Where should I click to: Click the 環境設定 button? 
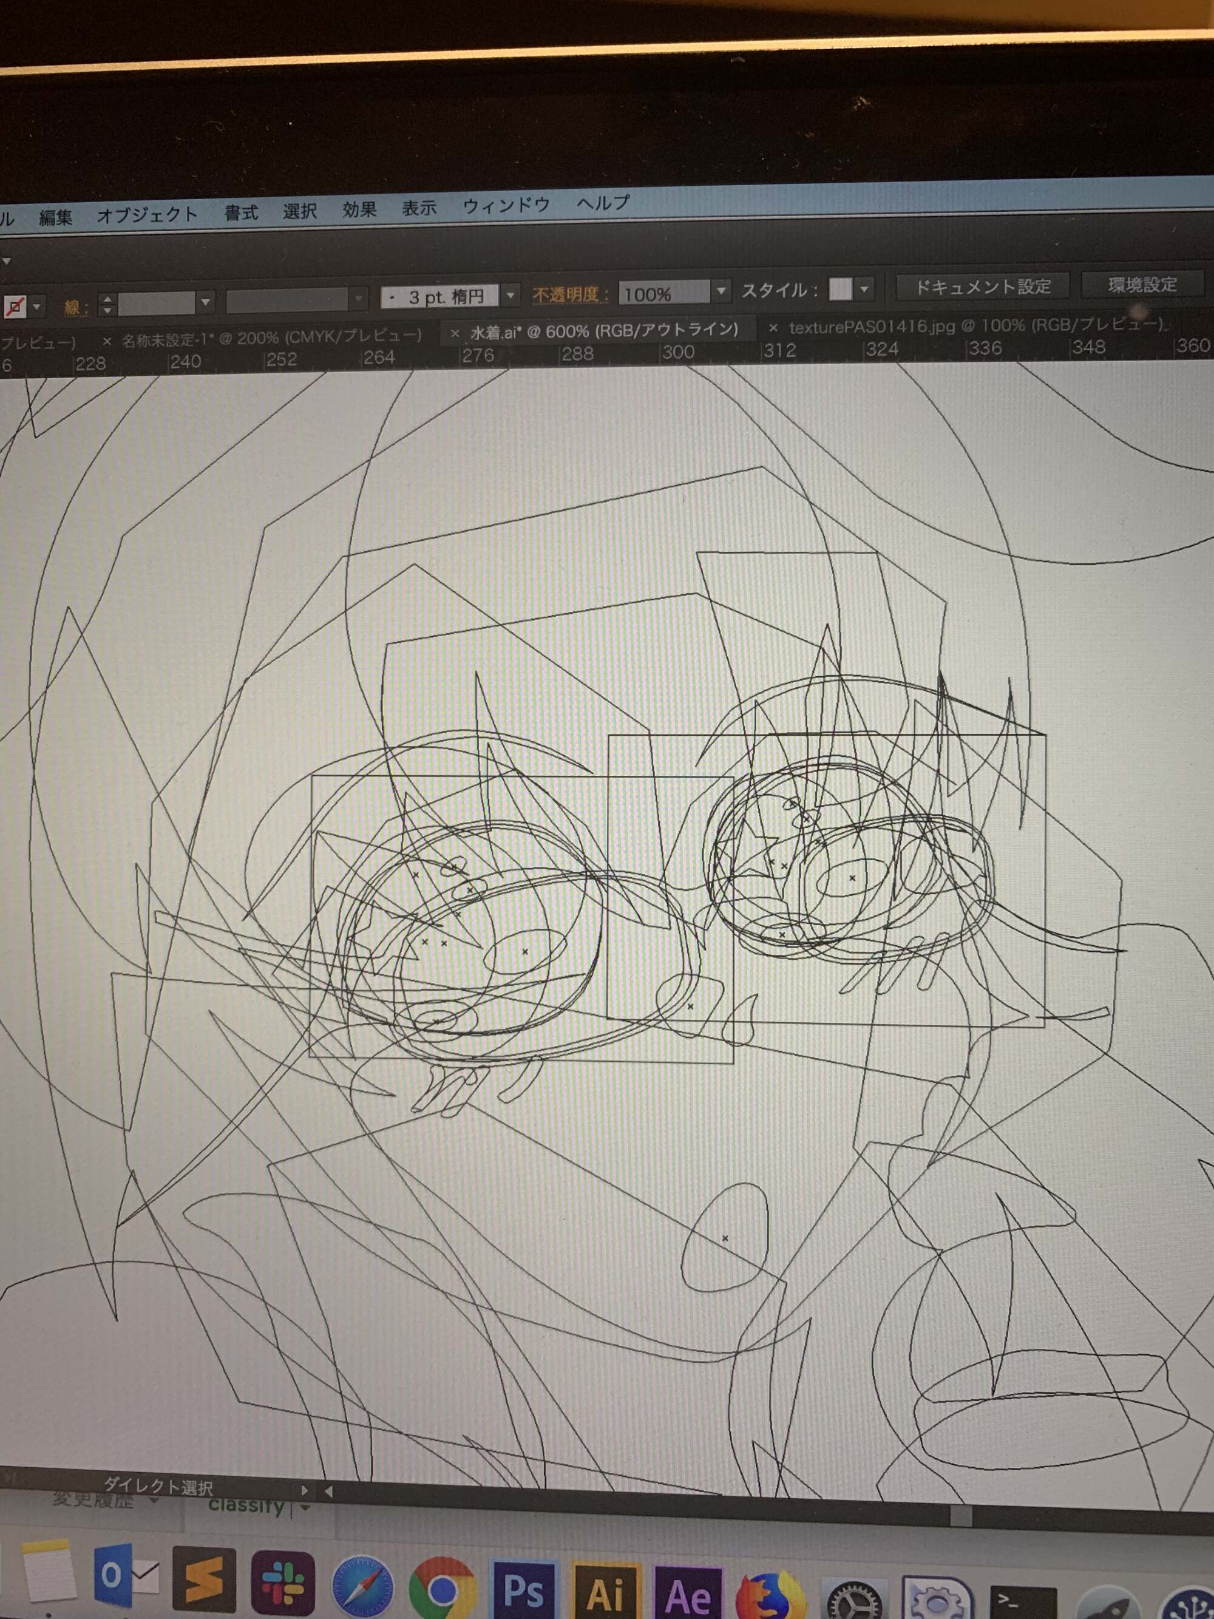(1142, 284)
